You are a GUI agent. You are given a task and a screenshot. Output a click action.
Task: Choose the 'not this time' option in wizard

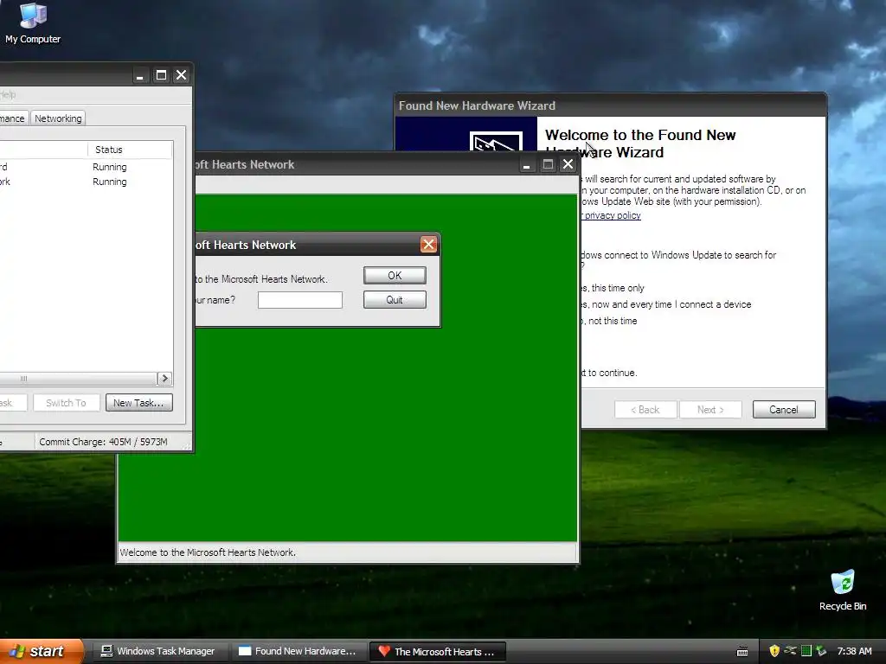coord(610,321)
